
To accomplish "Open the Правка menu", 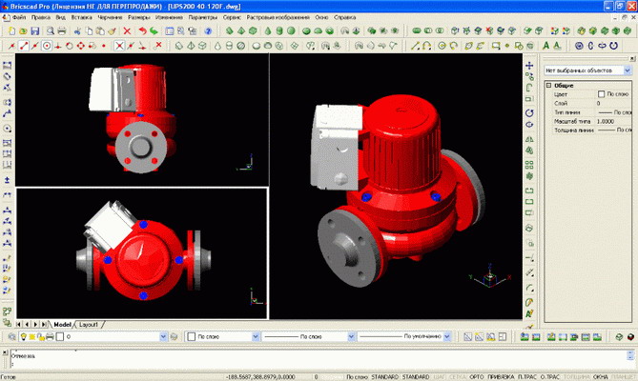I will pos(41,17).
